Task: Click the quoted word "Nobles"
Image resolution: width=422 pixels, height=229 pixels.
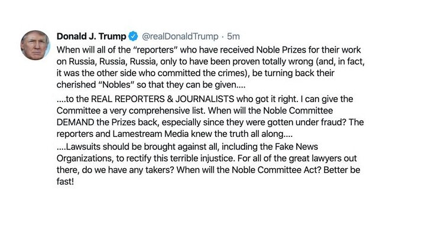Action: pyautogui.click(x=116, y=84)
